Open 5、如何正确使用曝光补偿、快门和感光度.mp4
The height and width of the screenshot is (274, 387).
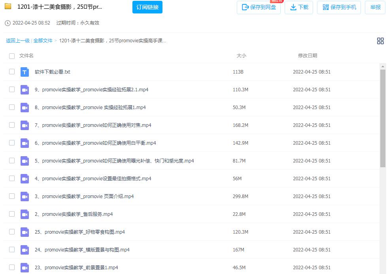[x=114, y=161]
